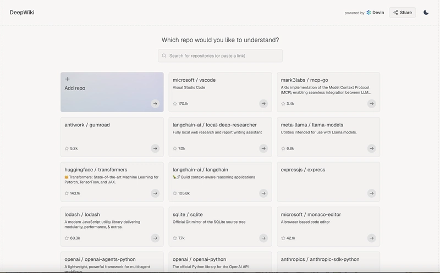Click the meta-llama / llama-models title

312,125
